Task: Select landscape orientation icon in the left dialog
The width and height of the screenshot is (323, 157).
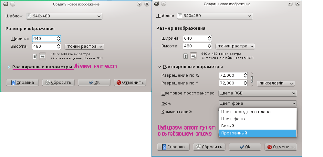Action: click(x=43, y=56)
